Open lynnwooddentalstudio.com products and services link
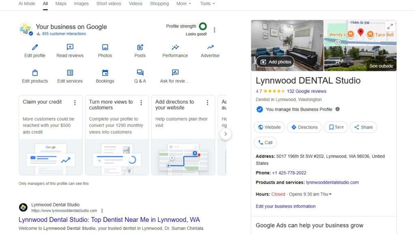The image size is (415, 234). (332, 182)
